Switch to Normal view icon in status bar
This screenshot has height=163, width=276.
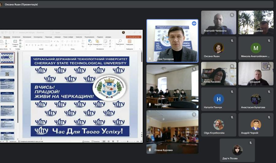(104, 141)
